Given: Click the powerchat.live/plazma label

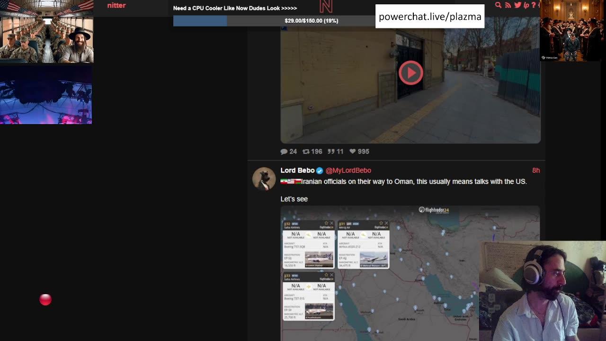Looking at the screenshot, I should 430,17.
